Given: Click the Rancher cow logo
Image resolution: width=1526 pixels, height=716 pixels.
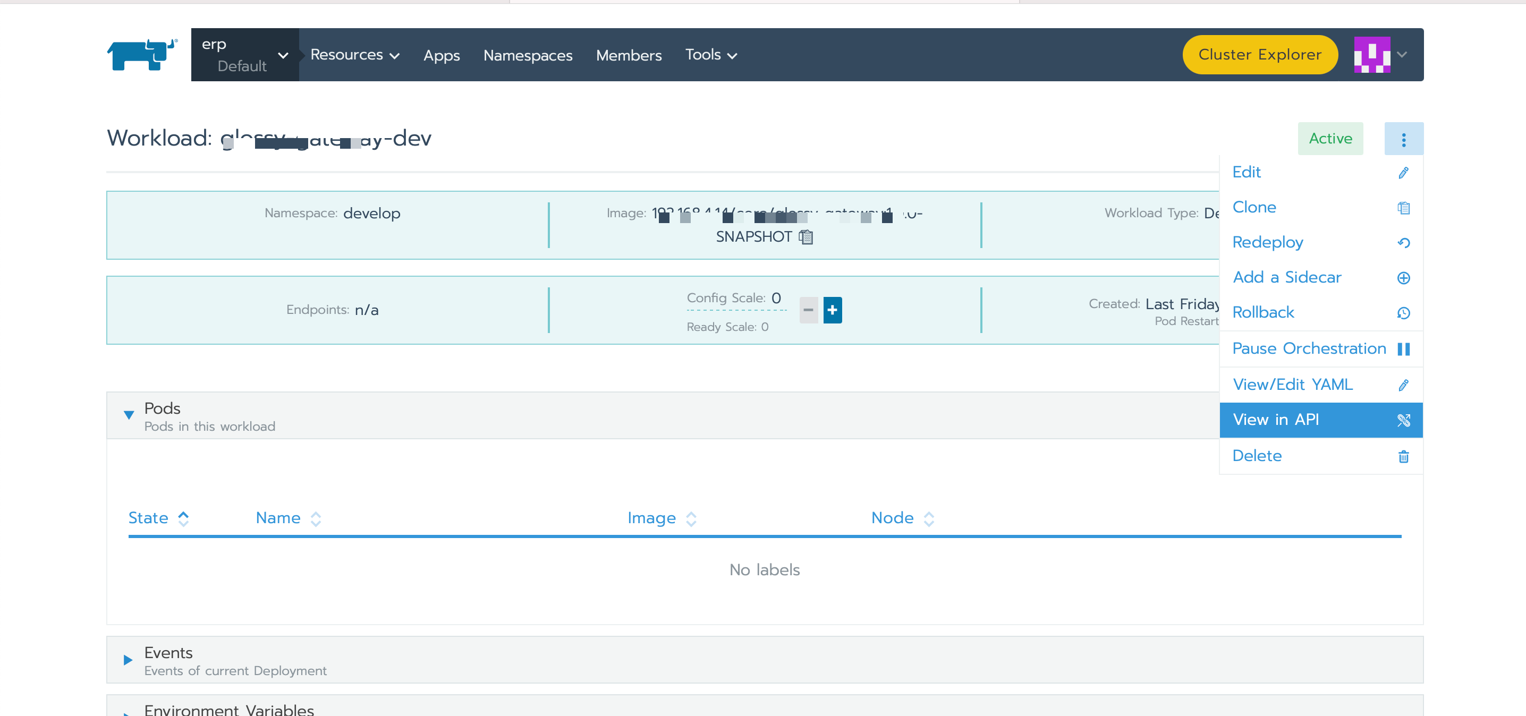Looking at the screenshot, I should click(x=142, y=55).
